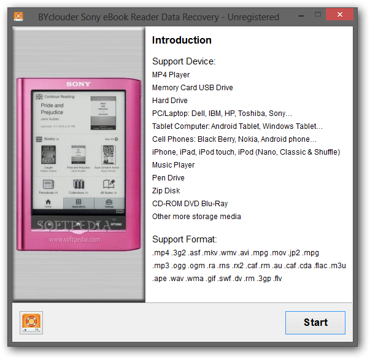The height and width of the screenshot is (359, 370).
Task: Click 'Other more storage media' text
Action: pos(196,217)
